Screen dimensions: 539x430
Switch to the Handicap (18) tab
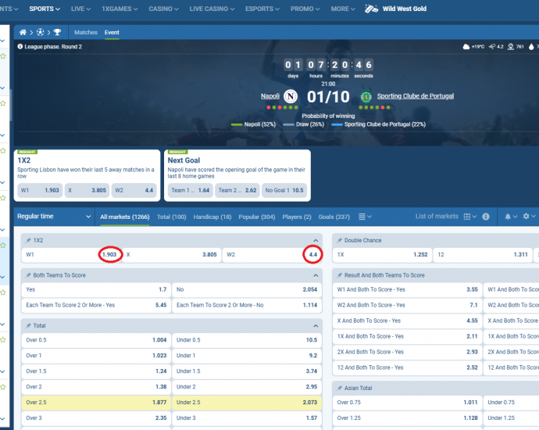tap(212, 217)
